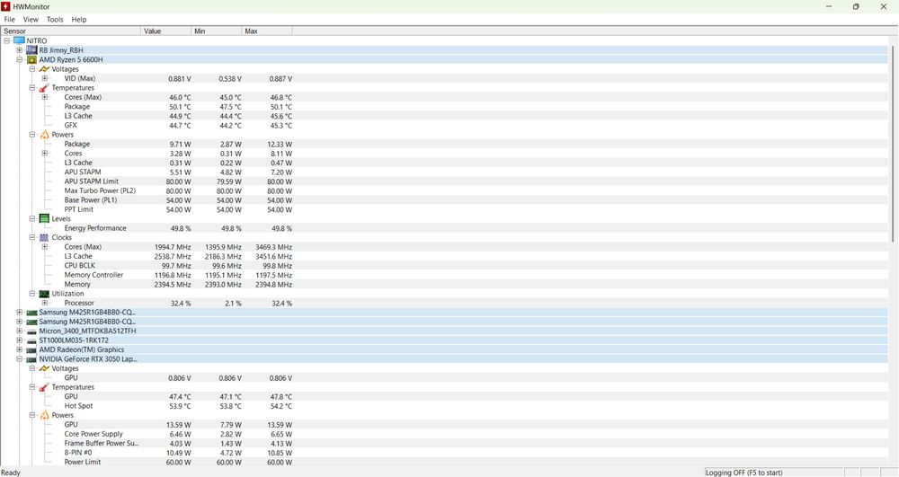Select the 8-PIN #0 power row
Image resolution: width=899 pixels, height=477 pixels.
(x=444, y=453)
